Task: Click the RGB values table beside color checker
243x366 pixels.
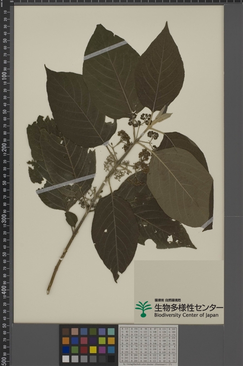Action: pyautogui.click(x=148, y=345)
